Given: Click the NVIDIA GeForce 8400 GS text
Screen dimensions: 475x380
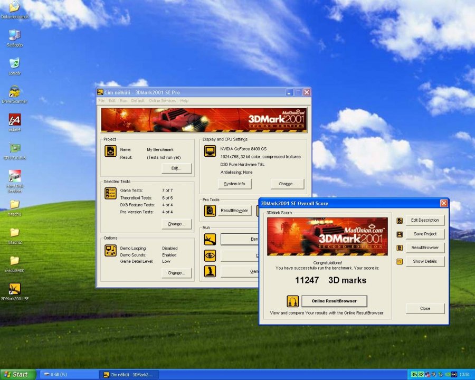Looking at the screenshot, I should (243, 149).
